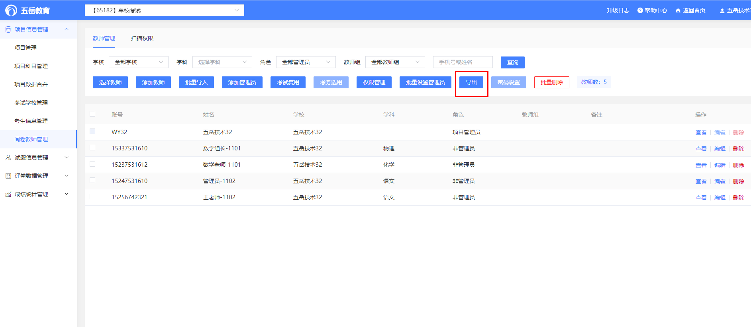Click 编辑 for 数学组长-1101 row
Image resolution: width=751 pixels, height=327 pixels.
720,149
